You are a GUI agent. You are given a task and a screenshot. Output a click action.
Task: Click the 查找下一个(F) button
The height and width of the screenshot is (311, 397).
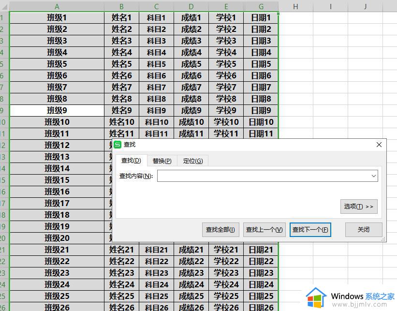coord(310,230)
